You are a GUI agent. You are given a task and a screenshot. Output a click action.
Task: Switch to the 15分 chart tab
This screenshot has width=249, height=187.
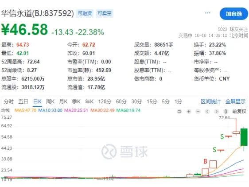152,101
